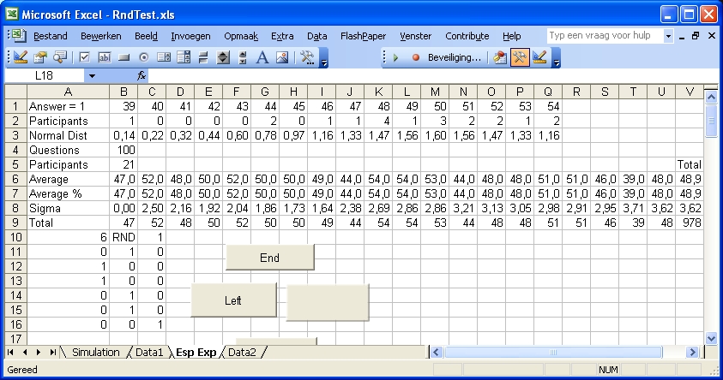Click the View Code icon
The image size is (723, 380).
(x=60, y=57)
